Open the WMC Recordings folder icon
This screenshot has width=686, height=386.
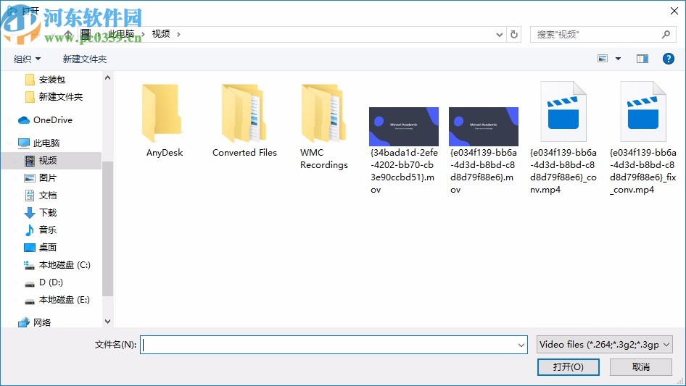(x=323, y=113)
